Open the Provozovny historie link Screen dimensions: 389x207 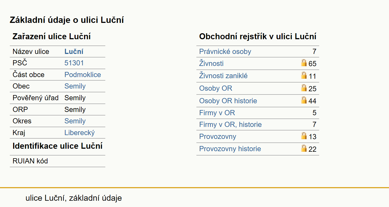(230, 149)
